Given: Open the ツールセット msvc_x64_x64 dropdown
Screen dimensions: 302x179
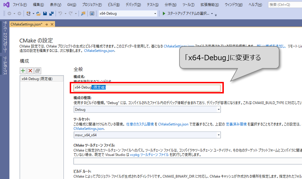Looking at the screenshot, I should (147, 135).
